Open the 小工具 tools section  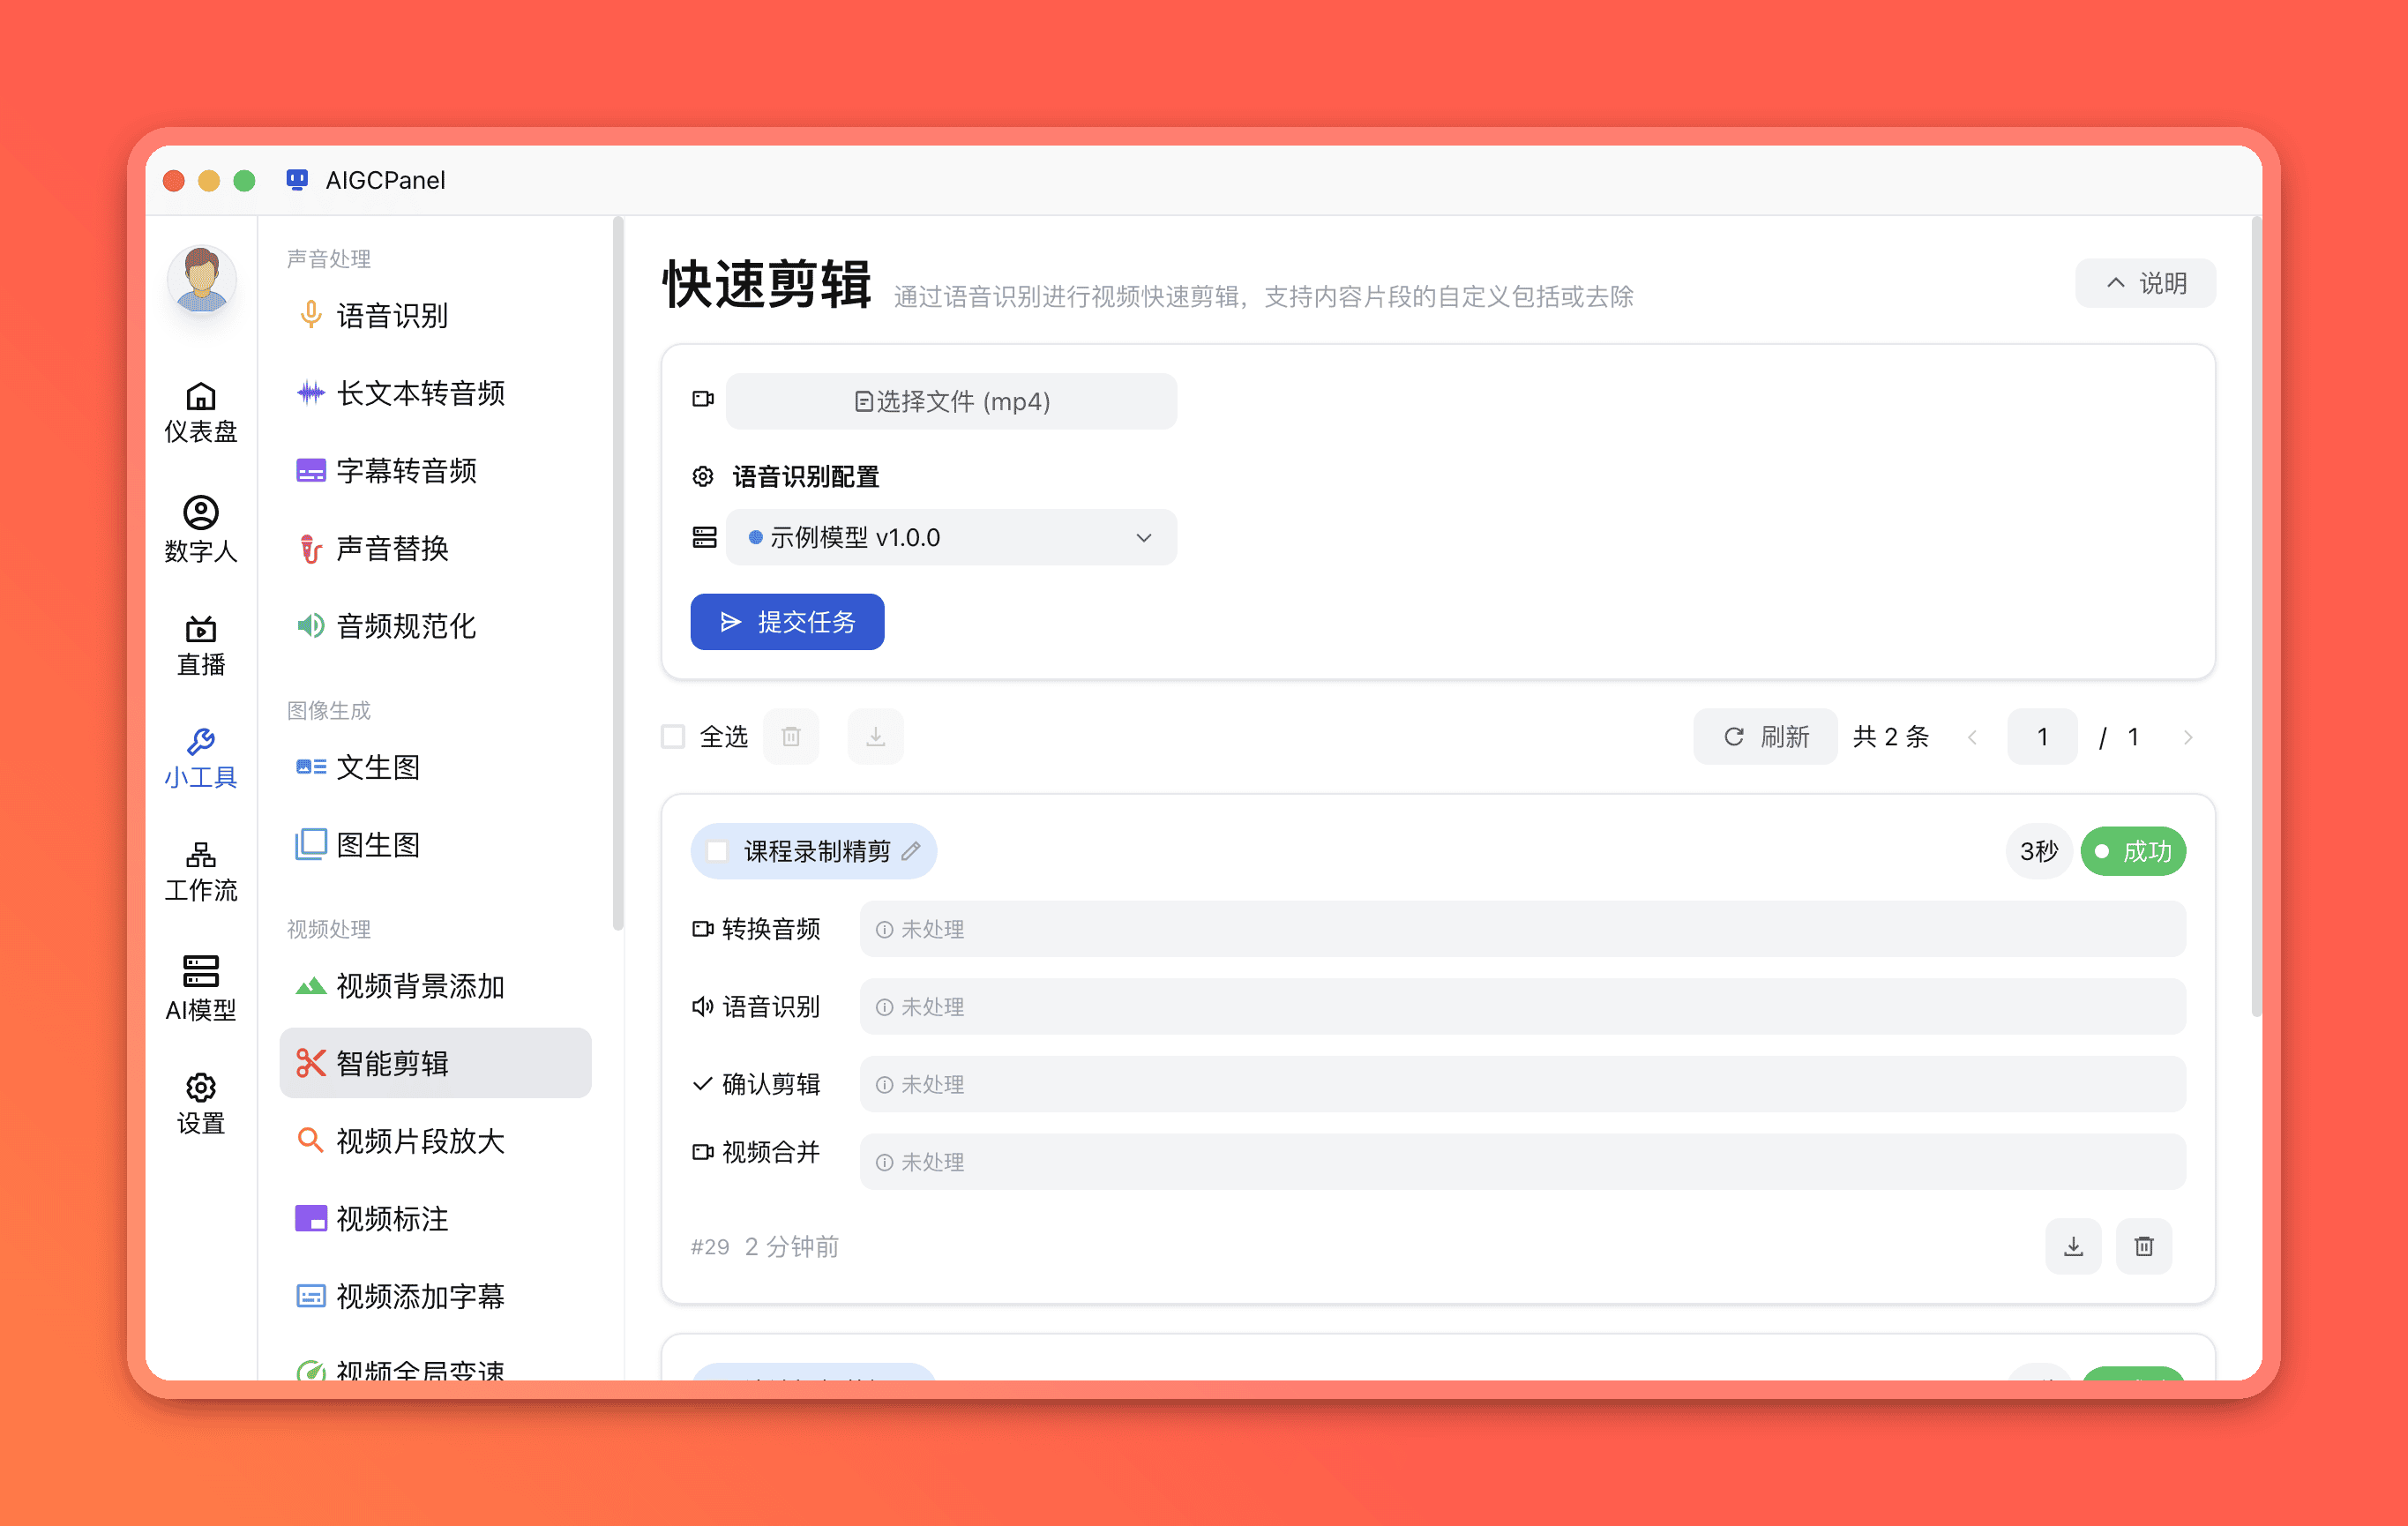click(x=200, y=759)
